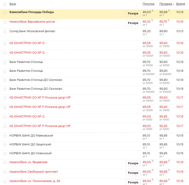Click buy rate 95.10 for НОРВИК Маяковский
The height and width of the screenshot is (185, 189).
click(x=146, y=136)
